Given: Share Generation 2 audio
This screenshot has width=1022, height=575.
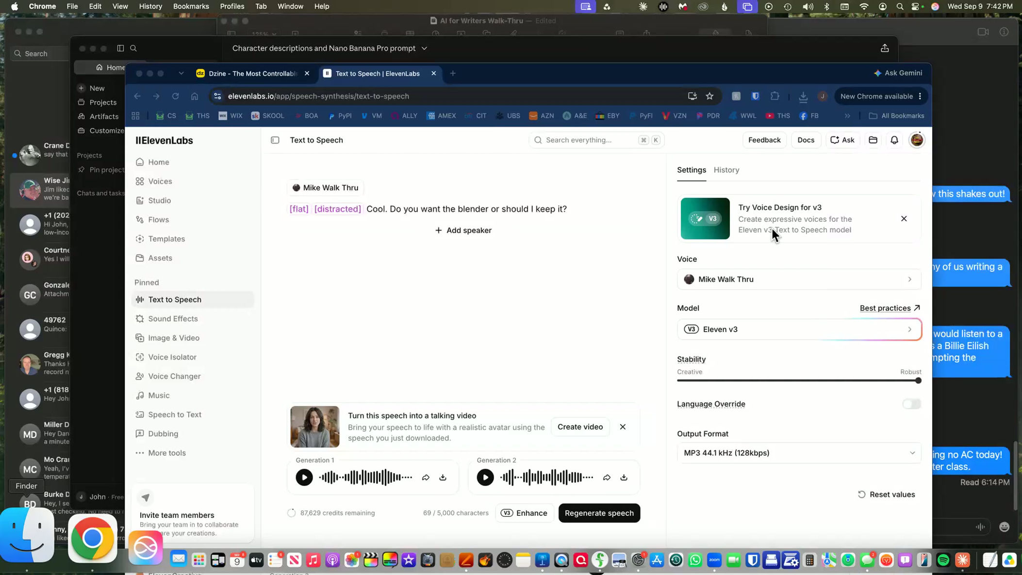Looking at the screenshot, I should [607, 477].
